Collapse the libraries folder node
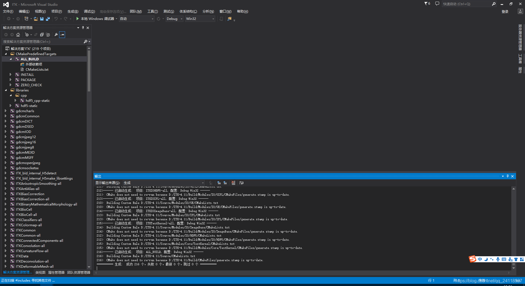Screen dimensions: 525x286 pos(6,90)
